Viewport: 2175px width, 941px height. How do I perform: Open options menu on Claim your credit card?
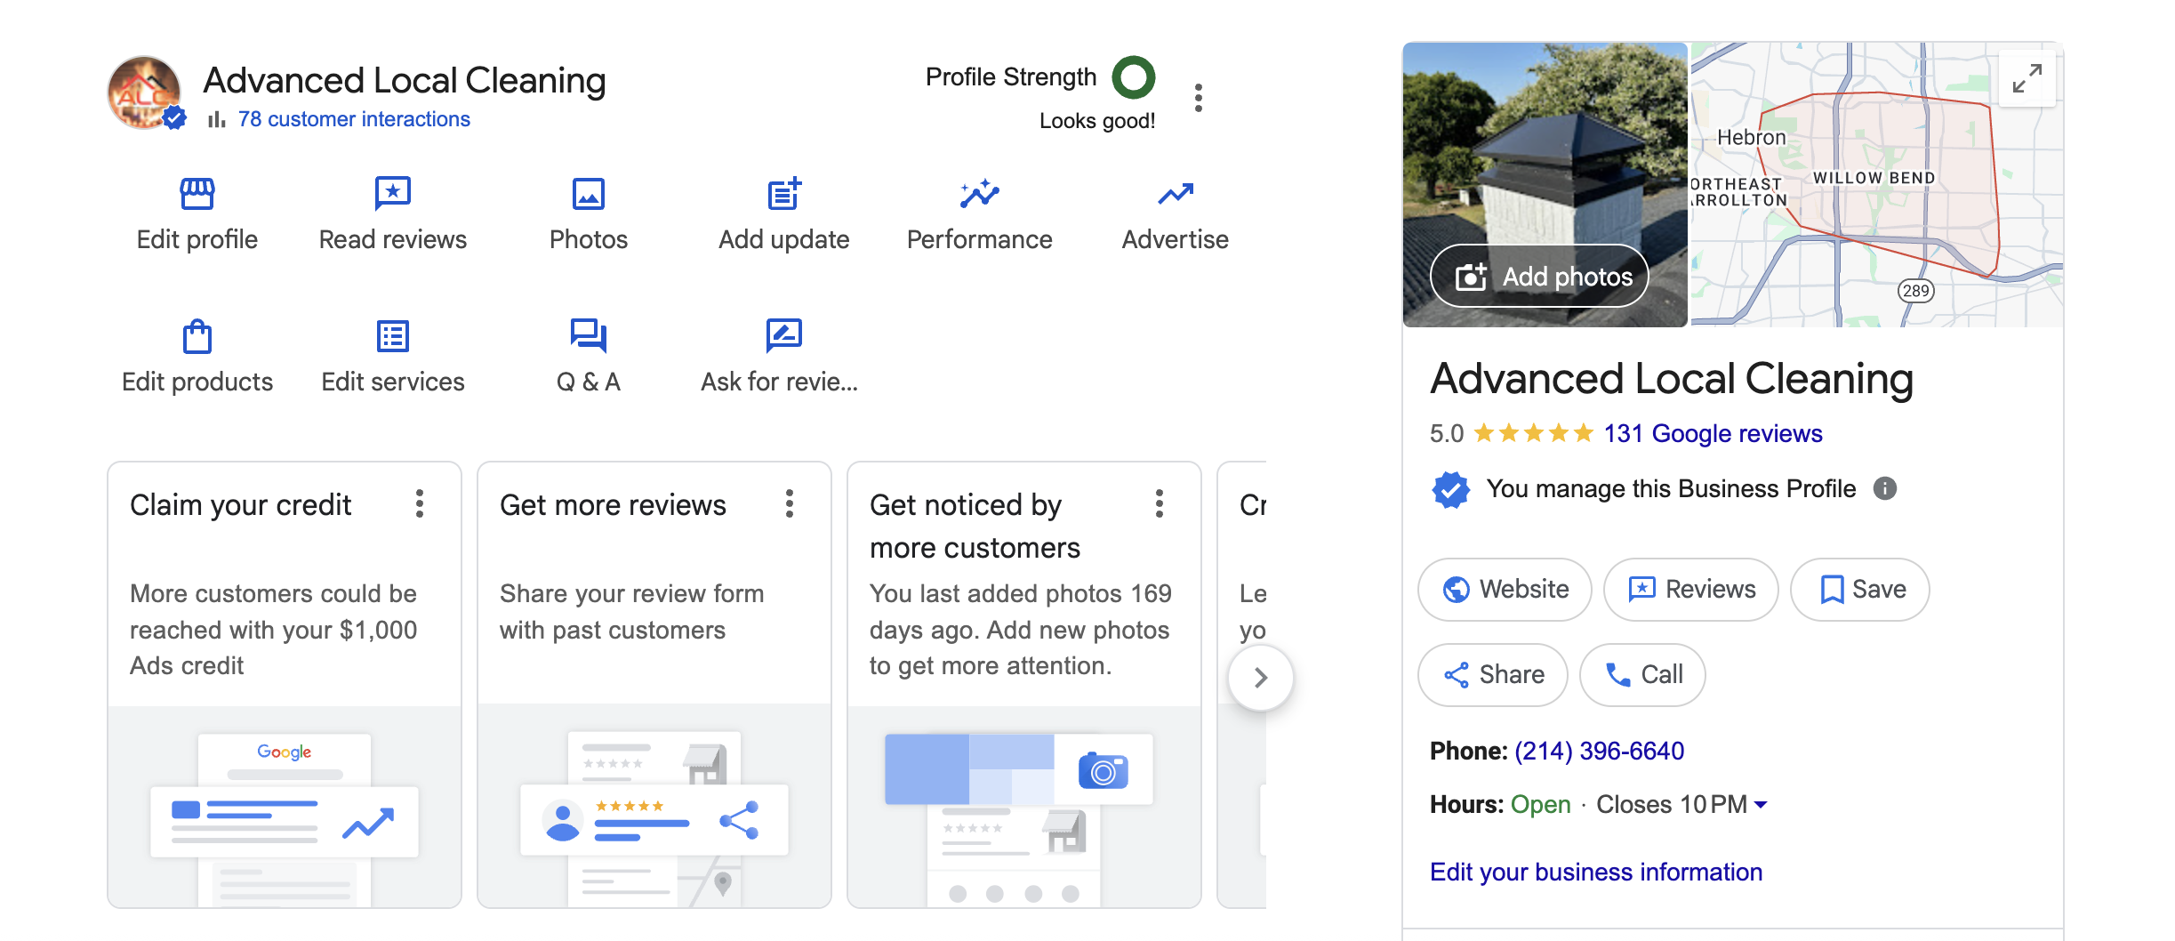click(x=420, y=504)
